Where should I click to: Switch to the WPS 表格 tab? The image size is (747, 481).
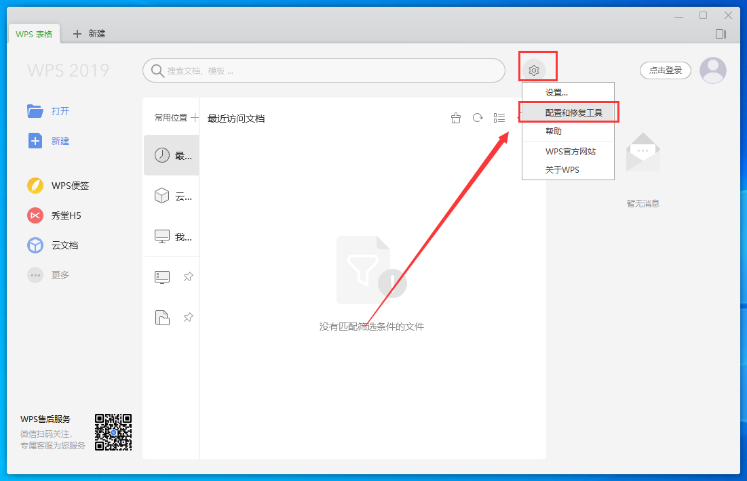34,34
